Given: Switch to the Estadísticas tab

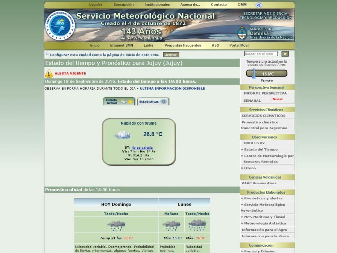Looking at the screenshot, I should pyautogui.click(x=153, y=101).
